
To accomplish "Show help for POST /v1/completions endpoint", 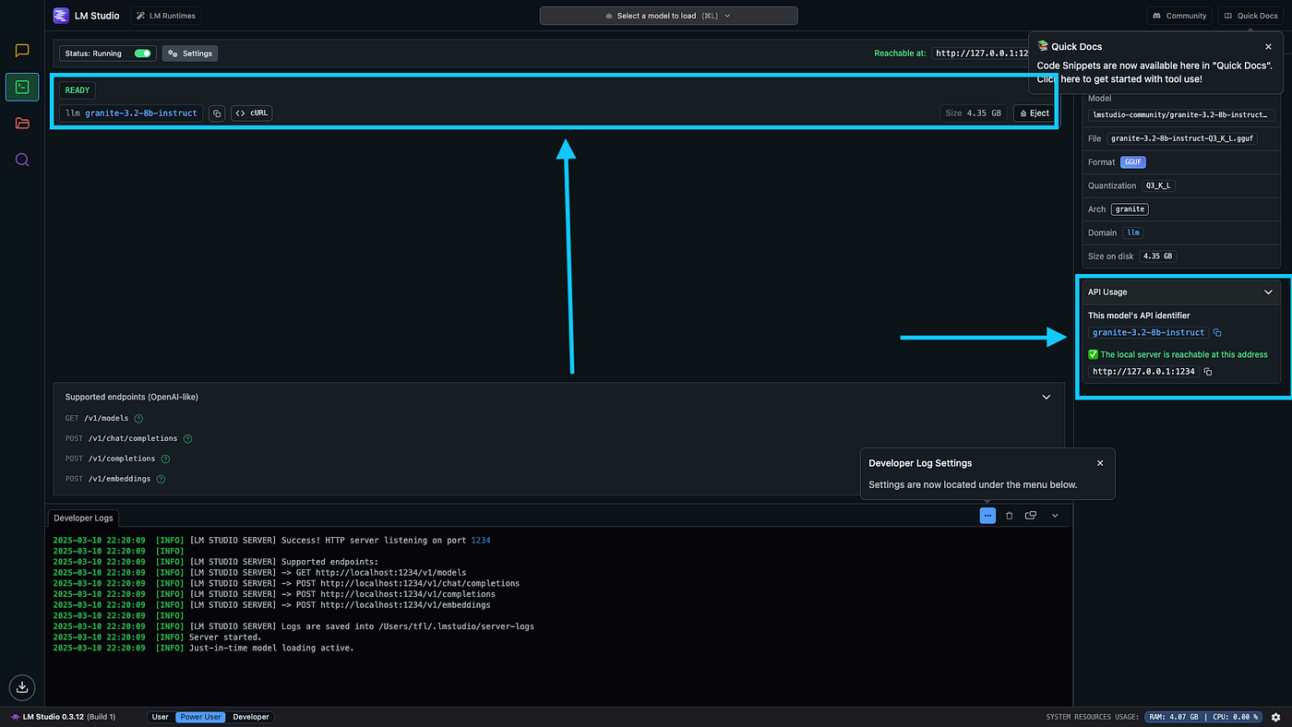I will point(165,459).
